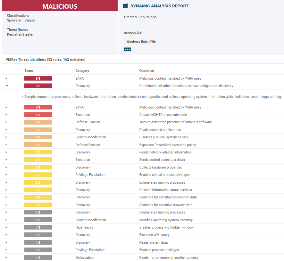
Task: Click the Threat Names heading label
Action: click(18, 30)
